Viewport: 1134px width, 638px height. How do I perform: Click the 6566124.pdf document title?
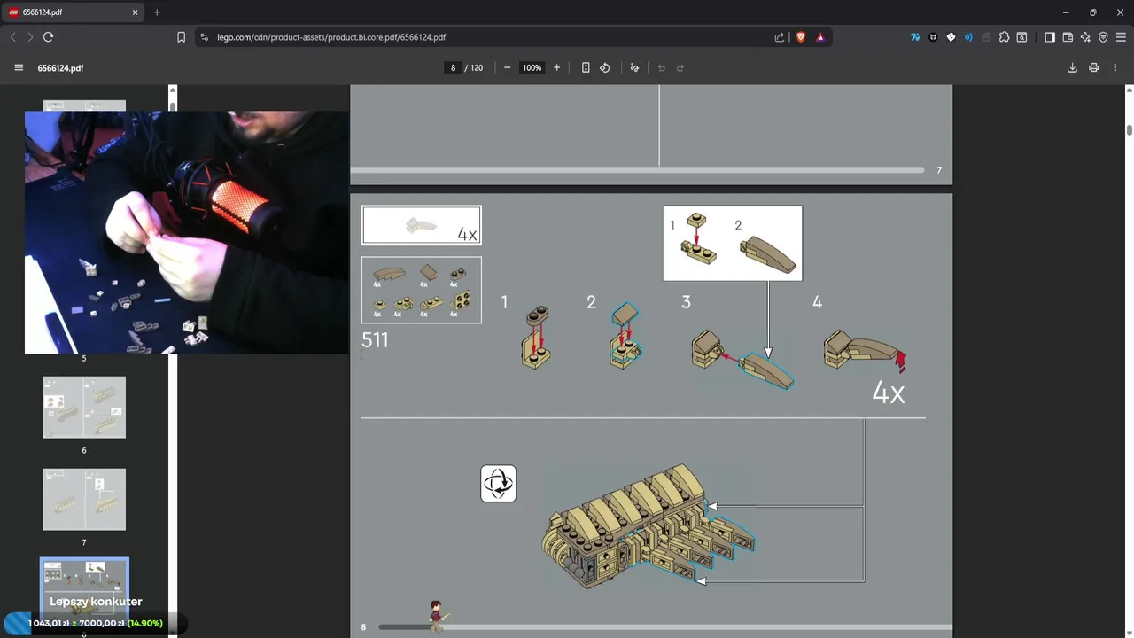60,68
